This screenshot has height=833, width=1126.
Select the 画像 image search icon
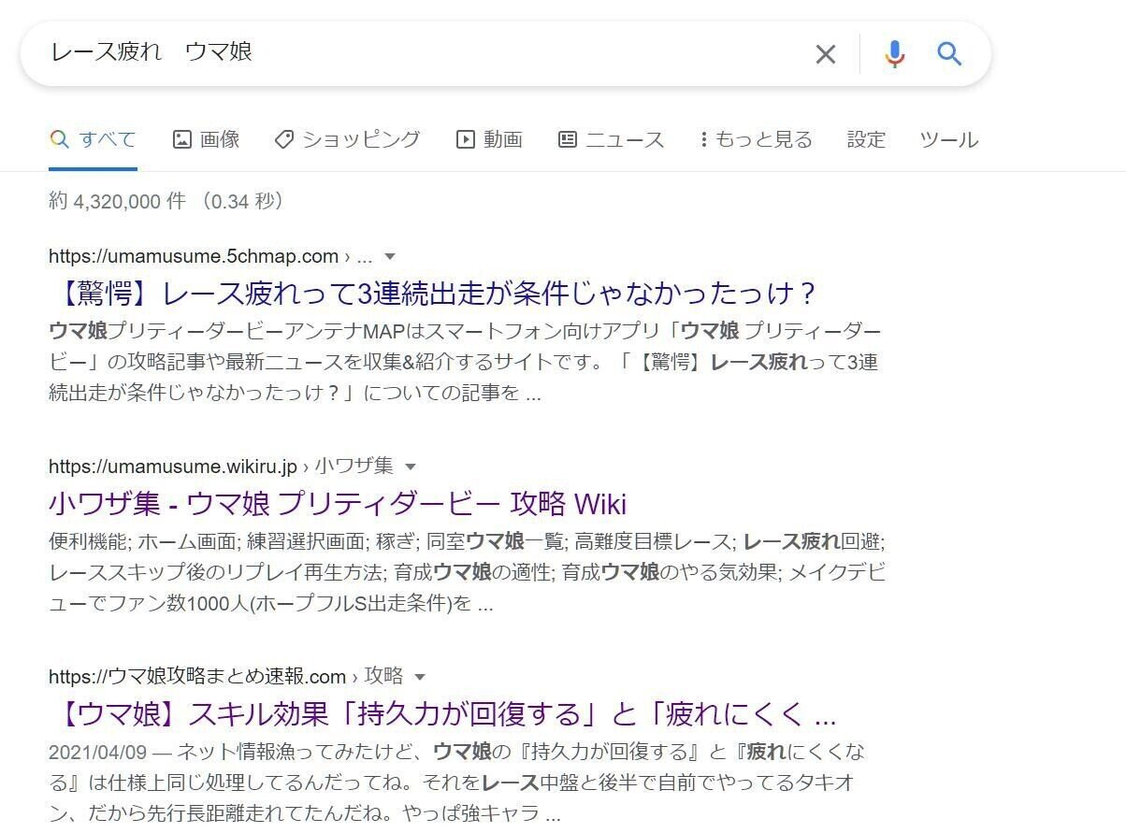pyautogui.click(x=183, y=138)
